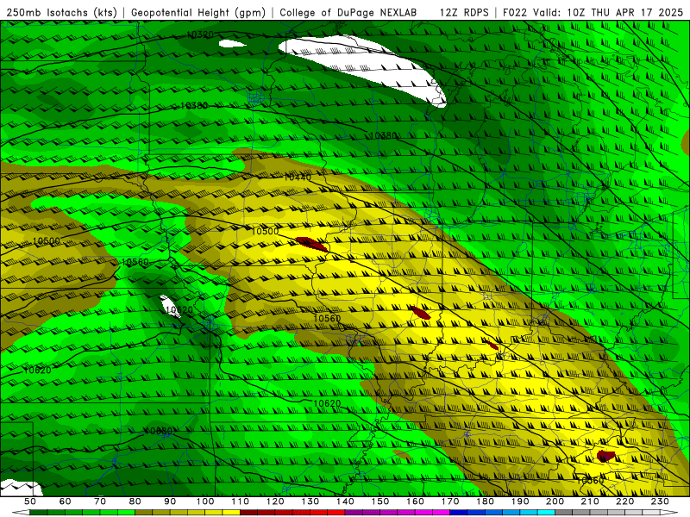Screen dimensions: 690x517
Task: Click the 170 value on color scale
Action: point(450,501)
